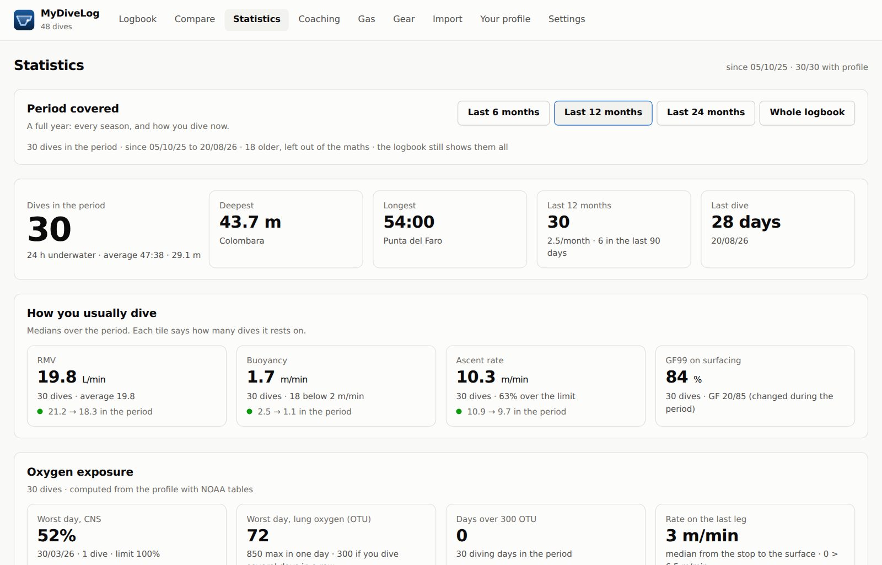
Task: Click the last leg rate '3 m/min' value
Action: coord(702,536)
